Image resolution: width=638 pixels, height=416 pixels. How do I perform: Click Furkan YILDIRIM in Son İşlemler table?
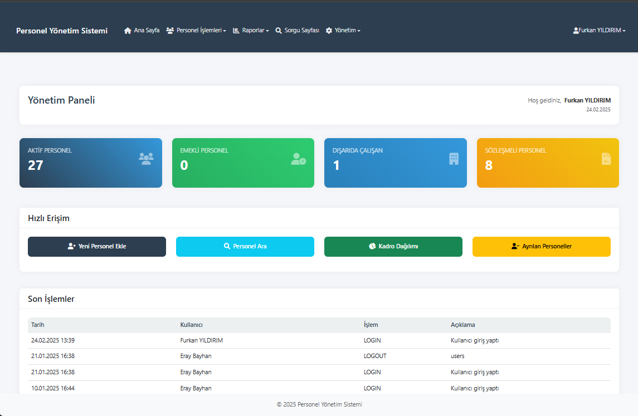coord(201,340)
